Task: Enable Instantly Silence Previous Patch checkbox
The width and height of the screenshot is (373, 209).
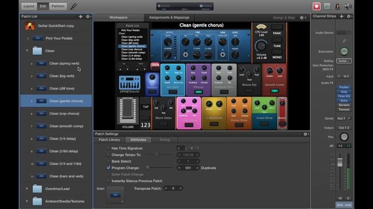Action: (x=108, y=181)
